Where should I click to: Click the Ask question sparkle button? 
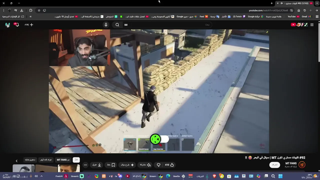(127, 165)
